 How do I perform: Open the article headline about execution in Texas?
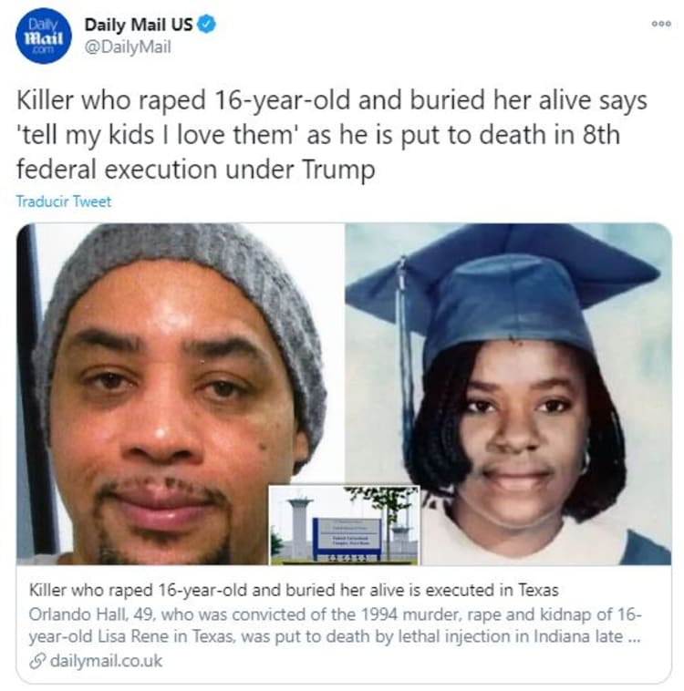294,590
